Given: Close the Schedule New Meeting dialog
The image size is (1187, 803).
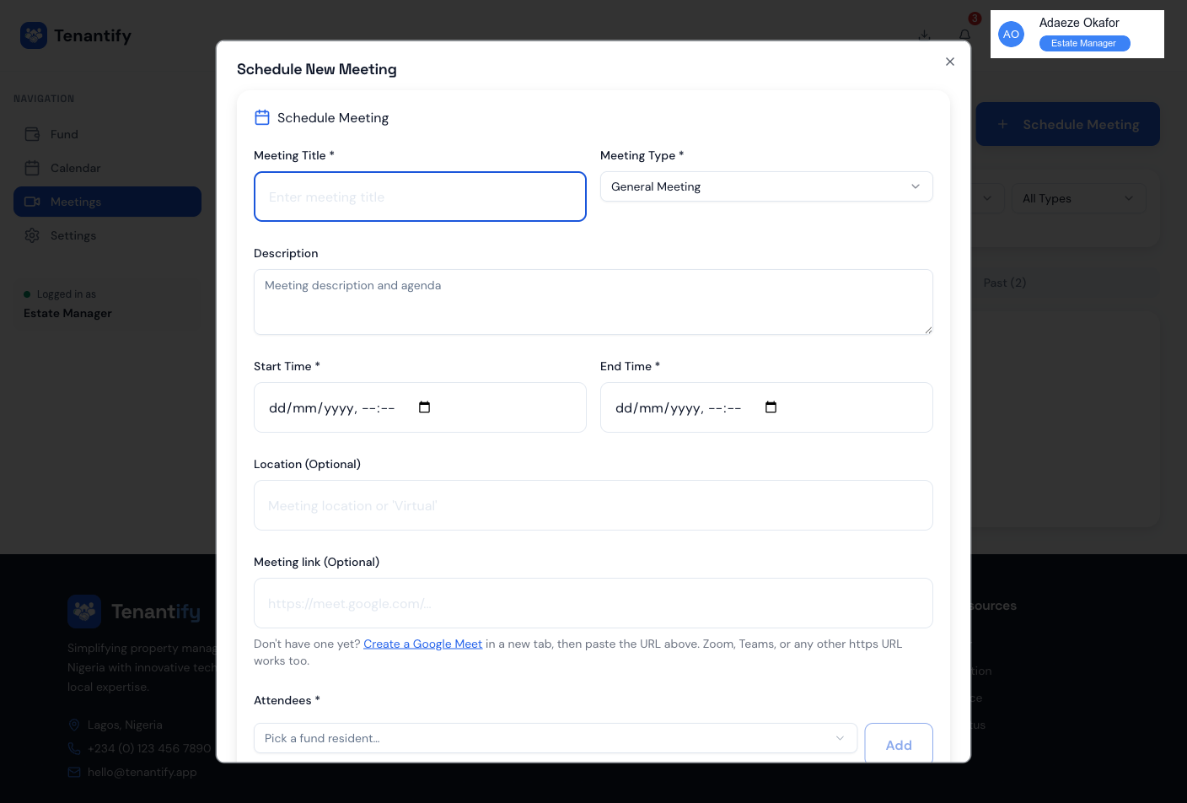Looking at the screenshot, I should pyautogui.click(x=950, y=62).
